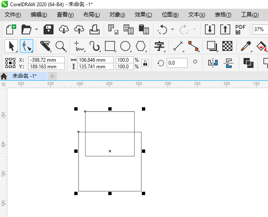Image resolution: width=268 pixels, height=217 pixels.
Task: Open the 编辑(E) menu
Action: (39, 15)
